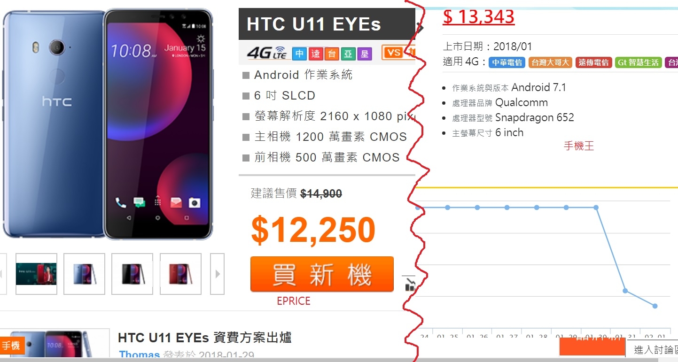Open the $ 13,343 price link
Image resolution: width=678 pixels, height=362 pixels.
click(479, 17)
